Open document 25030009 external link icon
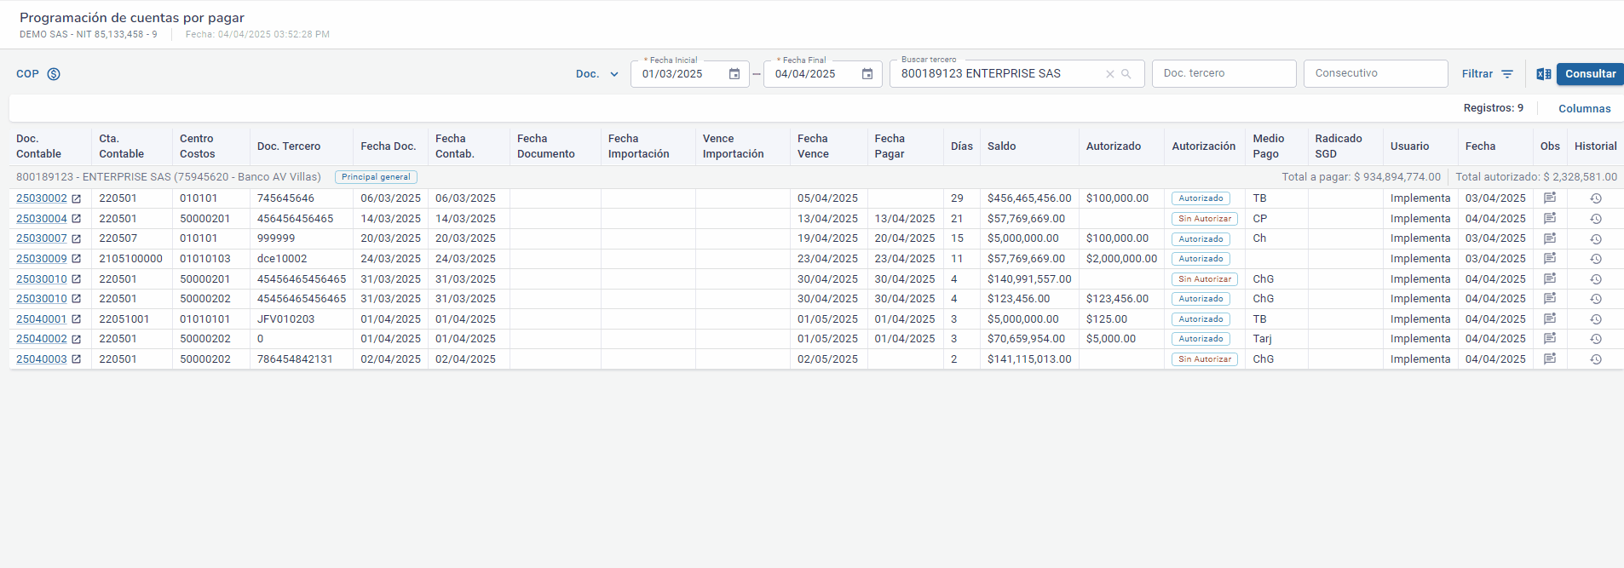 click(76, 259)
